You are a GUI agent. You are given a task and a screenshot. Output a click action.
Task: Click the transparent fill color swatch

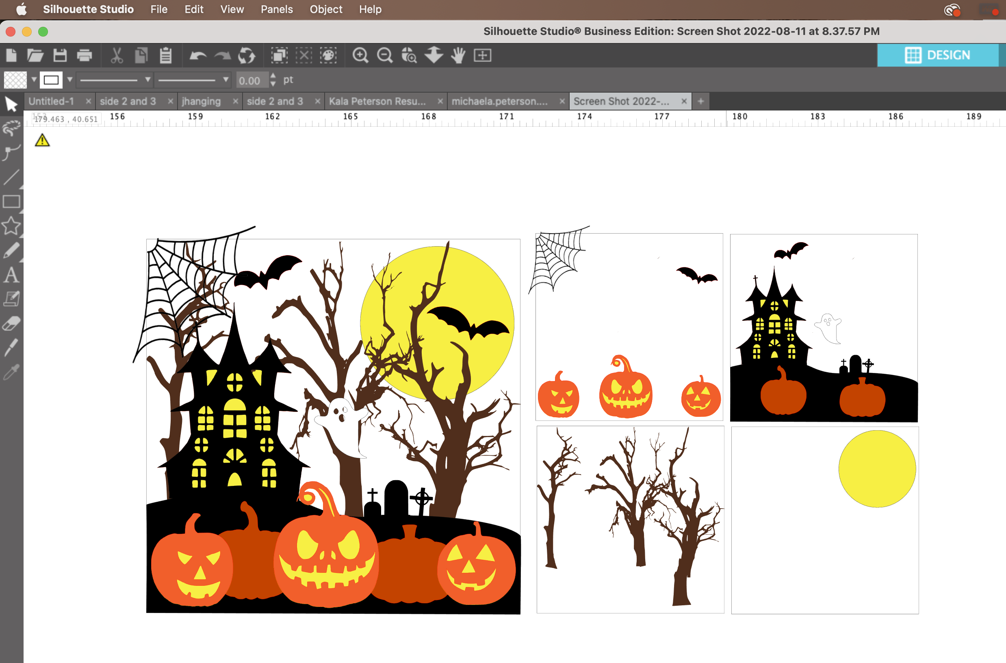coord(15,80)
